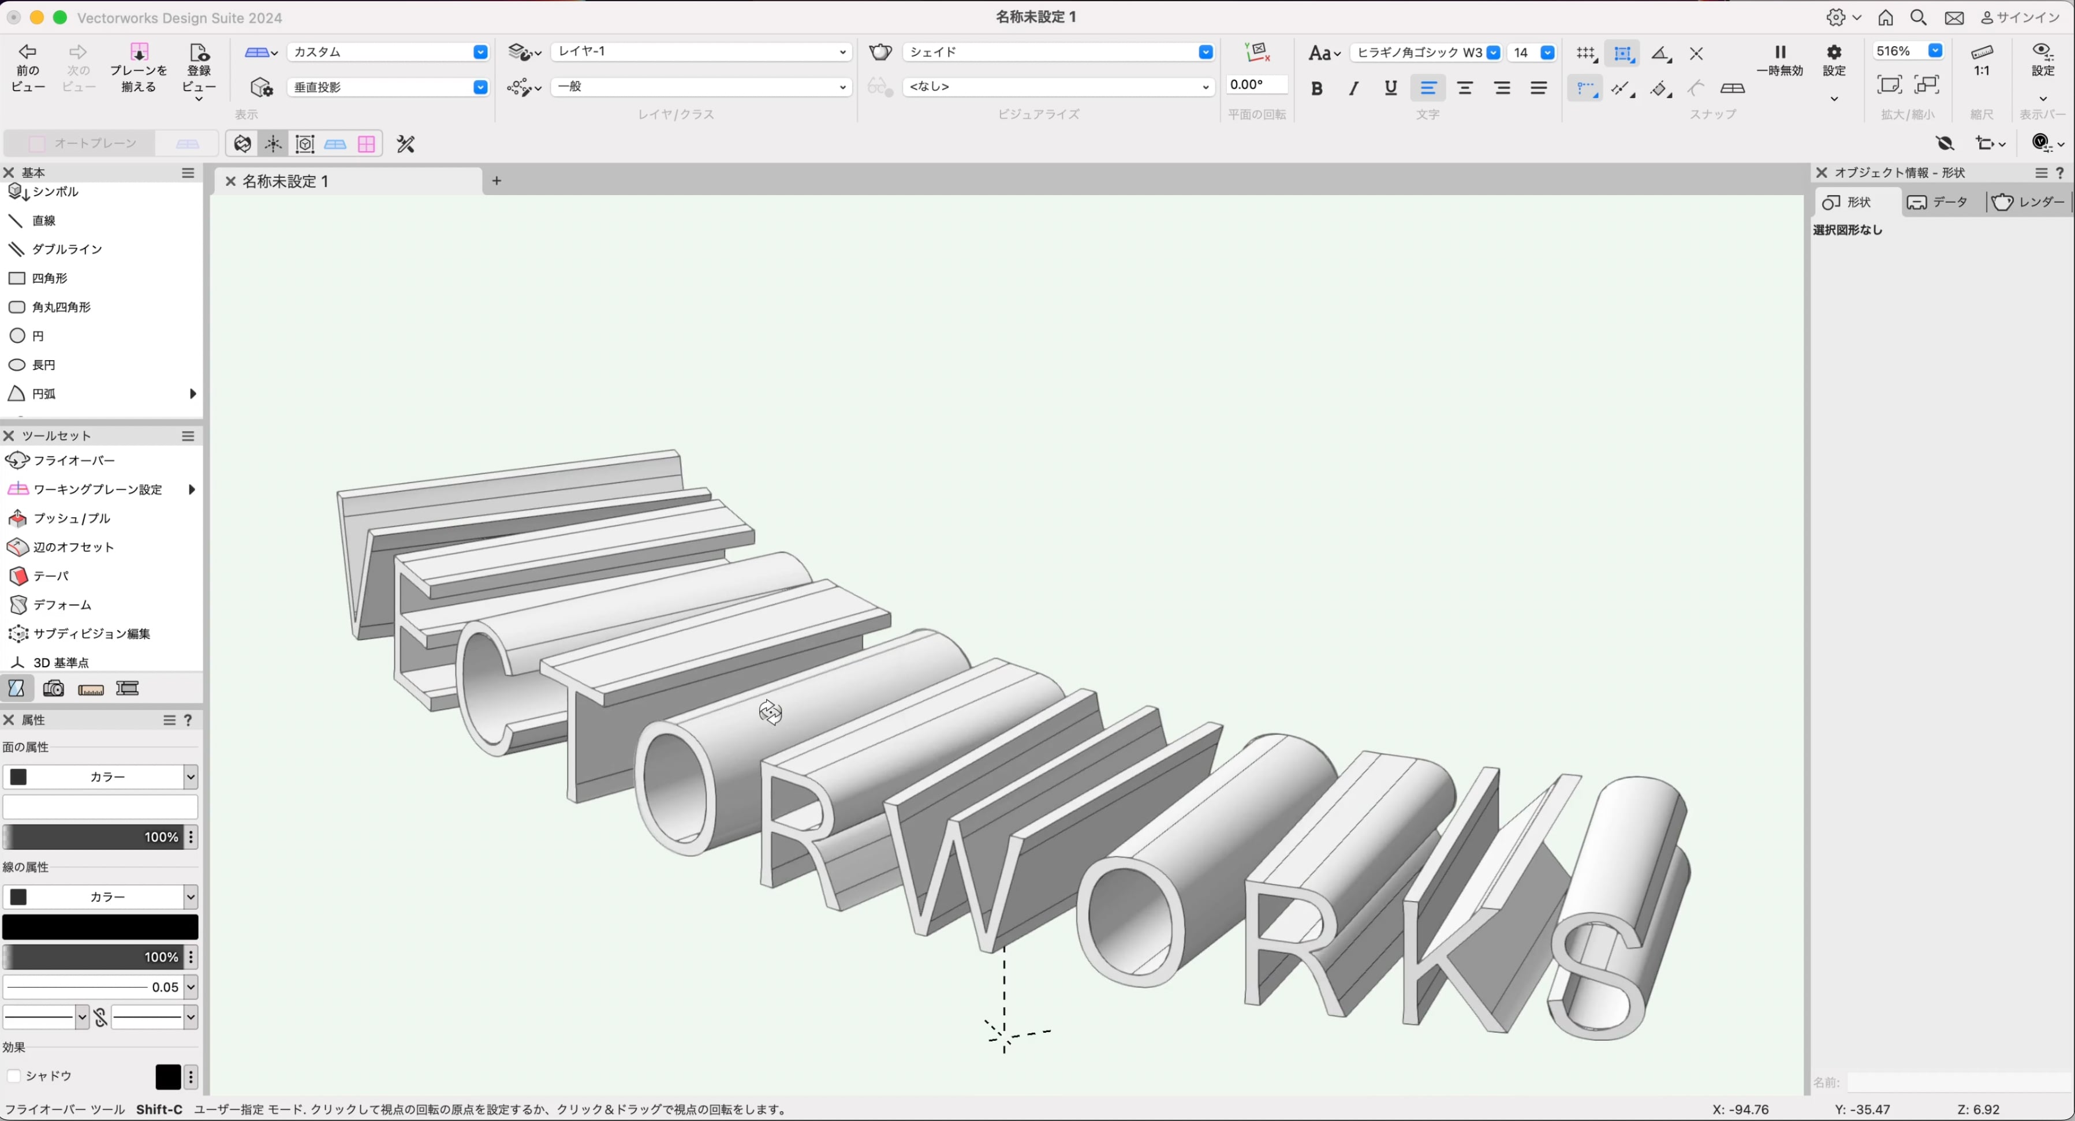Go back with 前のビュー button

click(28, 68)
